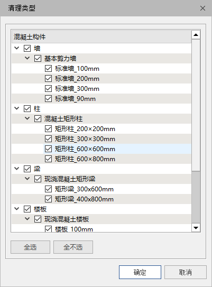Toggle checkbox for 矩形梁_400x800mm
This screenshot has height=287, width=212.
coord(48,199)
